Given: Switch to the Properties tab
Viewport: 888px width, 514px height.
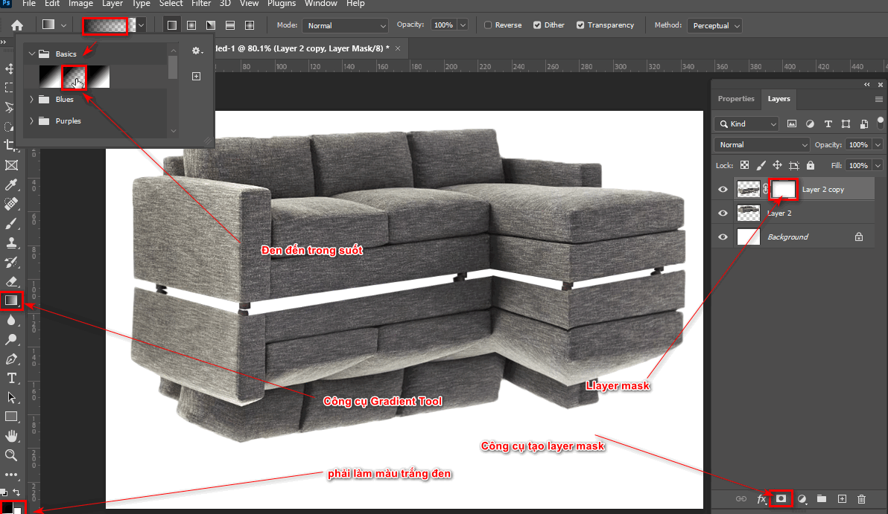Looking at the screenshot, I should [736, 98].
